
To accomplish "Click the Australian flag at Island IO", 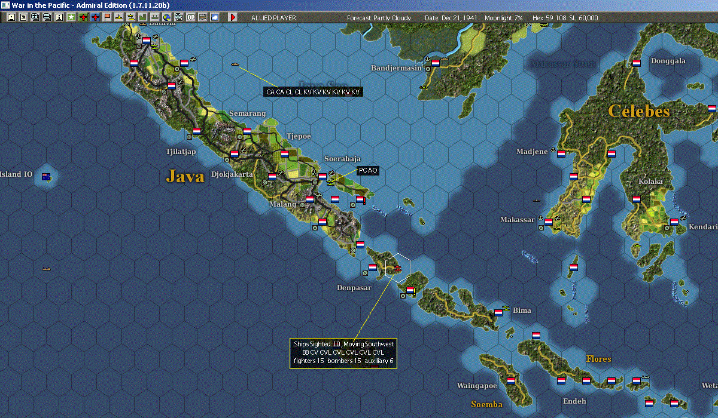I will 46,177.
